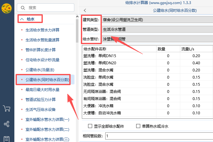This screenshot has height=142, width=213.
Task: Enable 显示全部给水配件 checkbox
Action: 90,126
